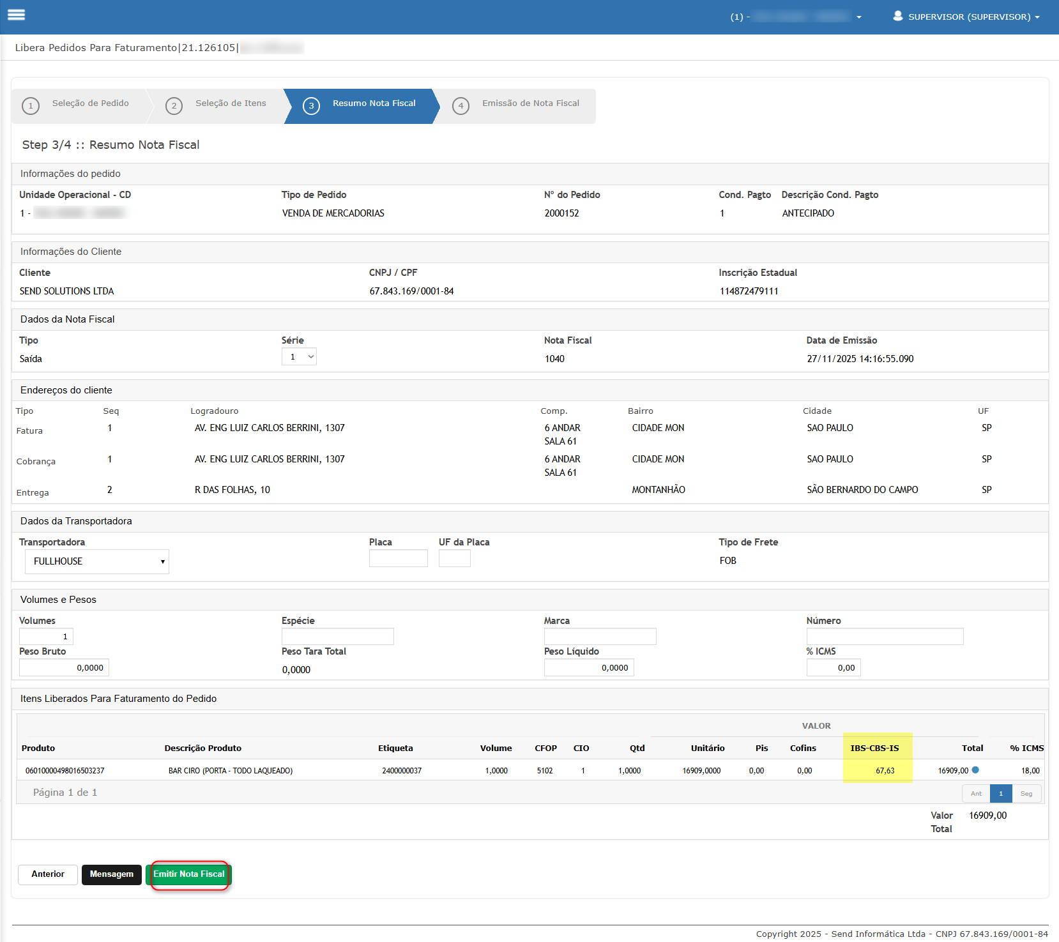Viewport: 1059px width, 942px height.
Task: Open the hamburger menu icon
Action: click(17, 15)
